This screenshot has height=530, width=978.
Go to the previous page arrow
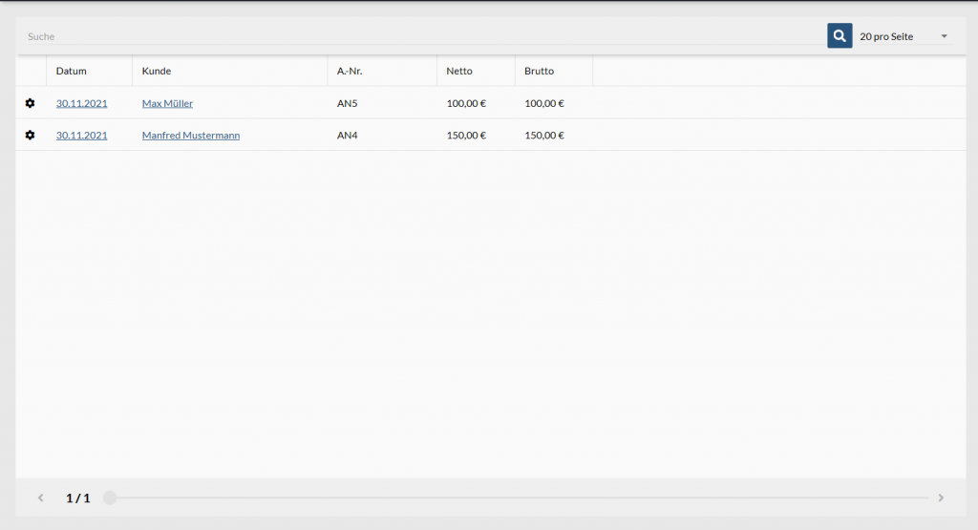coord(41,498)
